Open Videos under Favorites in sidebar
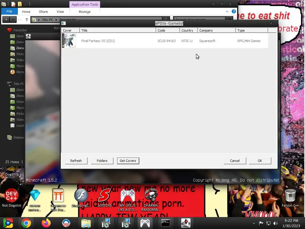Image resolution: width=305 pixels, height=229 pixels. coord(17,60)
